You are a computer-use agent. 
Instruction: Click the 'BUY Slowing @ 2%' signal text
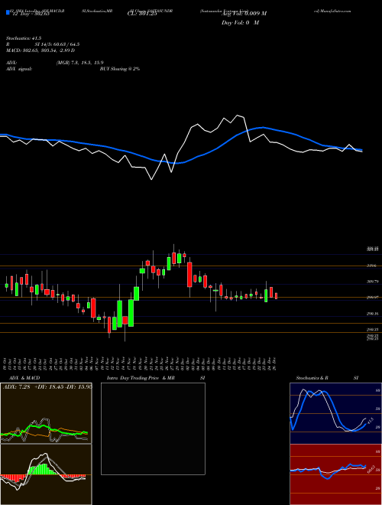pos(120,69)
